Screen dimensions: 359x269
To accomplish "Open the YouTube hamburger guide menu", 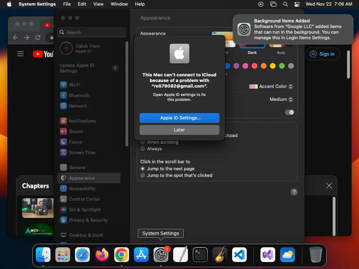I will pyautogui.click(x=20, y=54).
